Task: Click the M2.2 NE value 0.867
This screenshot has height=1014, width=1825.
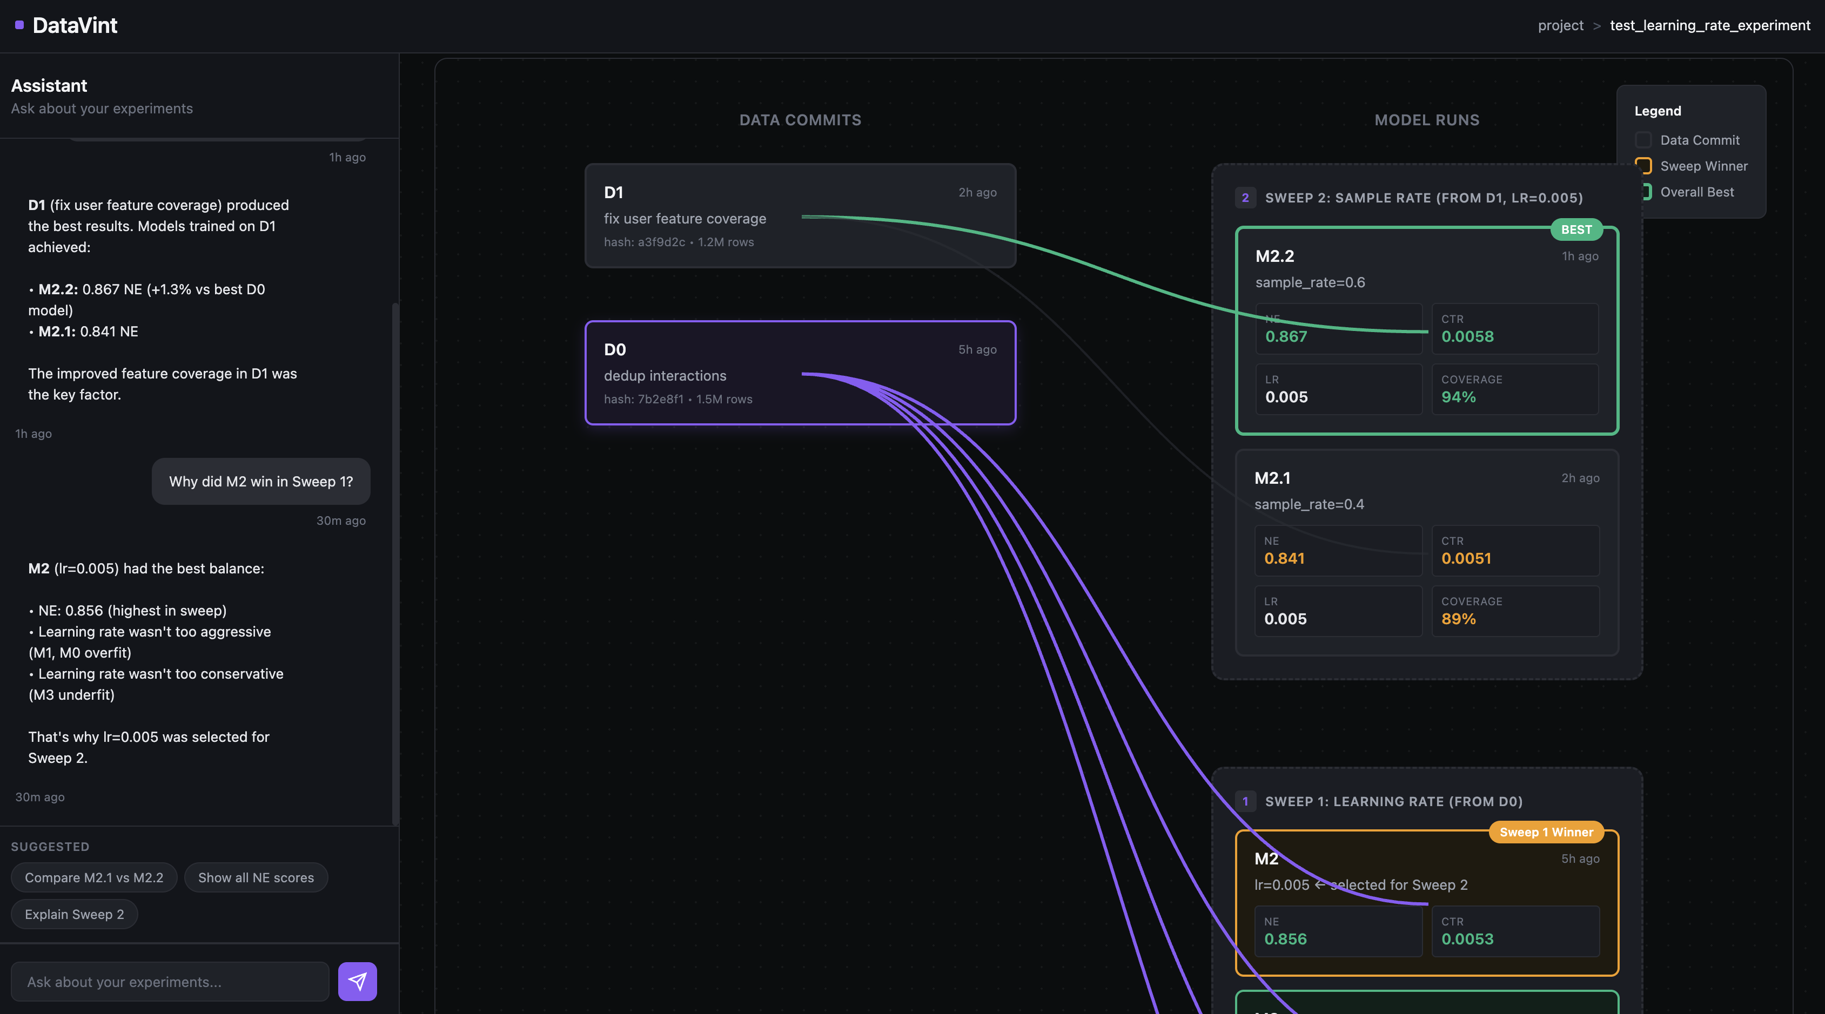Action: 1286,337
